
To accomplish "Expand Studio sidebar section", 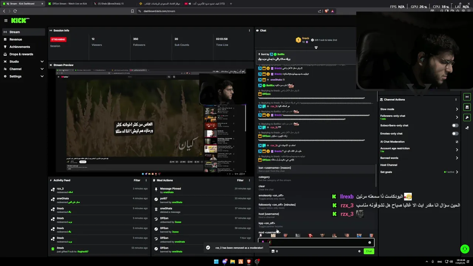I will point(42,62).
